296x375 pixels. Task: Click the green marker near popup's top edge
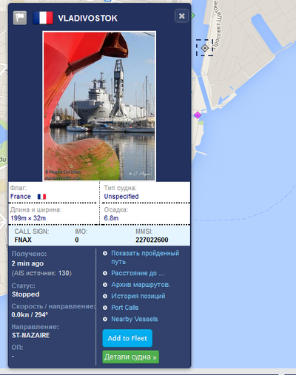(192, 16)
